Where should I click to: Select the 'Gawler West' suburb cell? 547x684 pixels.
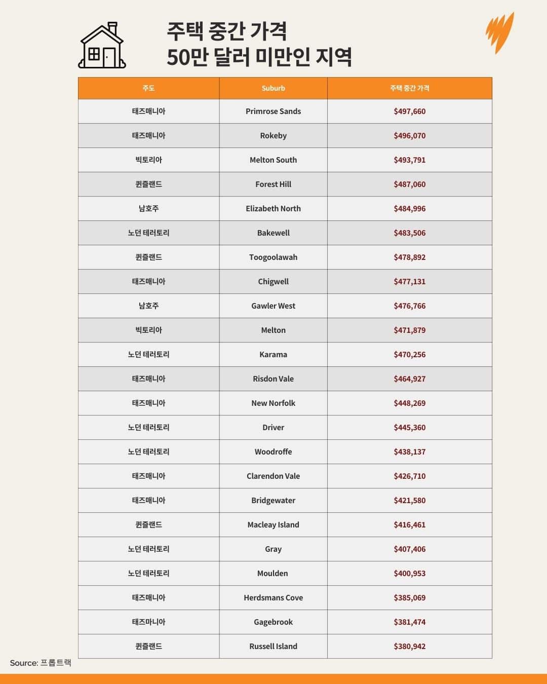pyautogui.click(x=273, y=306)
